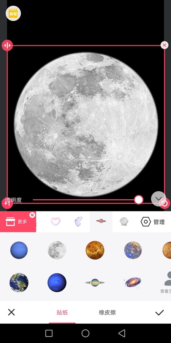Screen dimensions: 171x343
Task: Switch to the 橡皮擦 eraser tab
Action: tap(107, 313)
